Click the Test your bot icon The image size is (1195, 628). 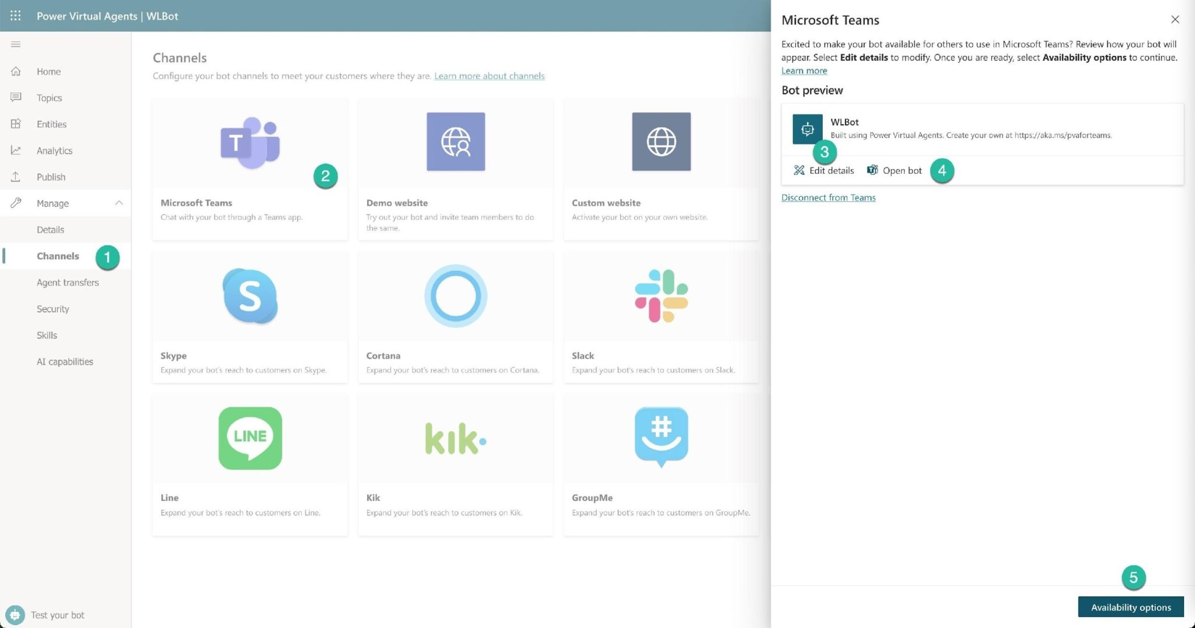15,615
